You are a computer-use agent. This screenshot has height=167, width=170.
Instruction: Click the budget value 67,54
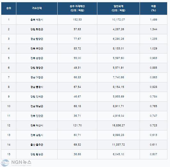[x=77, y=87]
